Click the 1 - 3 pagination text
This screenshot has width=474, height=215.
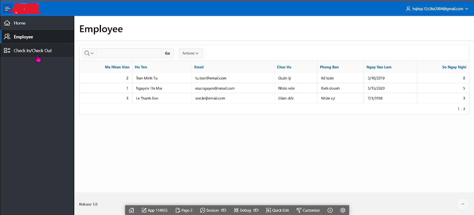[x=461, y=109]
